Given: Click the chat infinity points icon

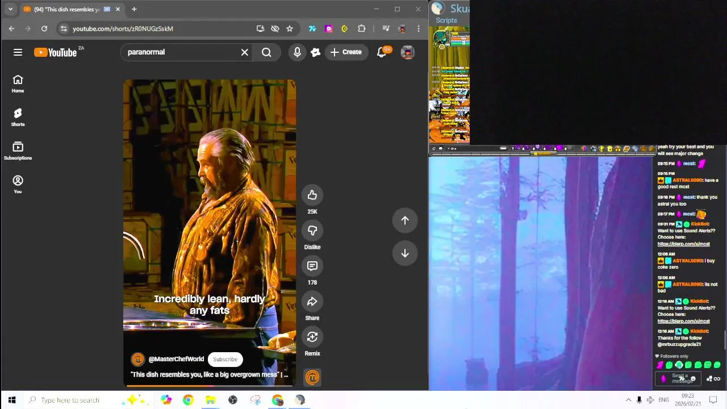Looking at the screenshot, I should (717, 379).
